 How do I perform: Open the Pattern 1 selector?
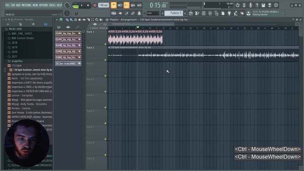[x=174, y=13]
